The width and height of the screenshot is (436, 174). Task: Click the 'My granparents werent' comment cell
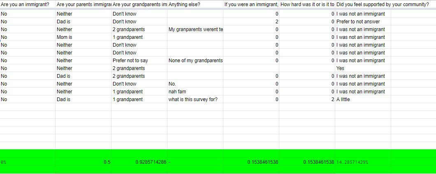pos(195,29)
